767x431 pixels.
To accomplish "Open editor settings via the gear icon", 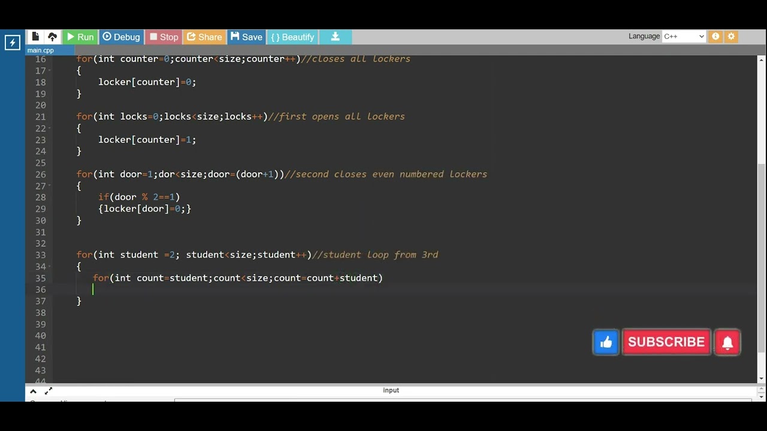I will pos(731,37).
